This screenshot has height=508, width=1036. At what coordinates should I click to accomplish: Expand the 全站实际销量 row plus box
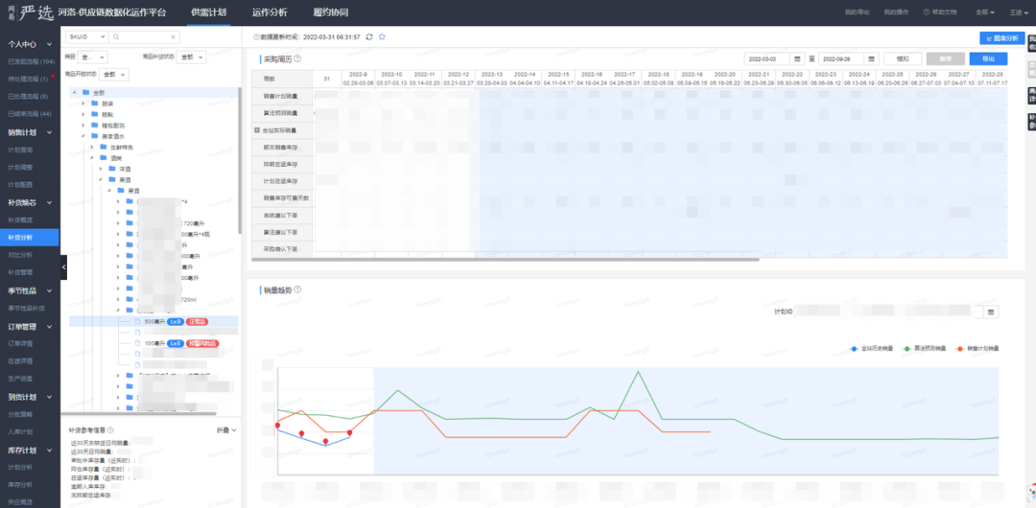[x=257, y=130]
